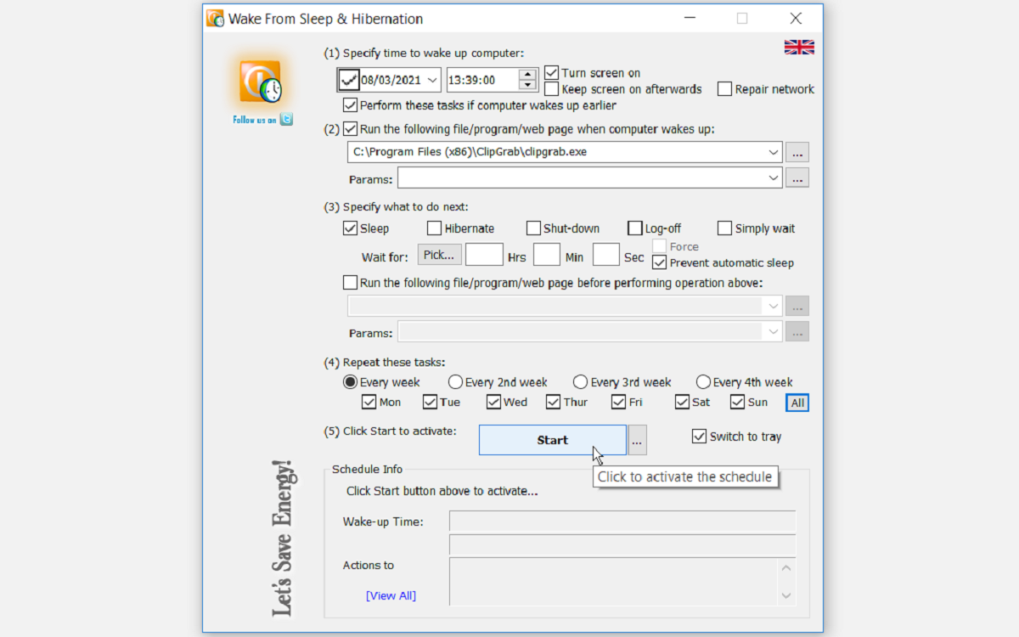Click browse button beside wake-up Params field
Viewport: 1019px width, 637px height.
click(797, 178)
